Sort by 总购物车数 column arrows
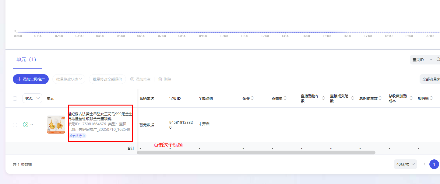Image resolution: width=440 pixels, height=184 pixels. 380,99
